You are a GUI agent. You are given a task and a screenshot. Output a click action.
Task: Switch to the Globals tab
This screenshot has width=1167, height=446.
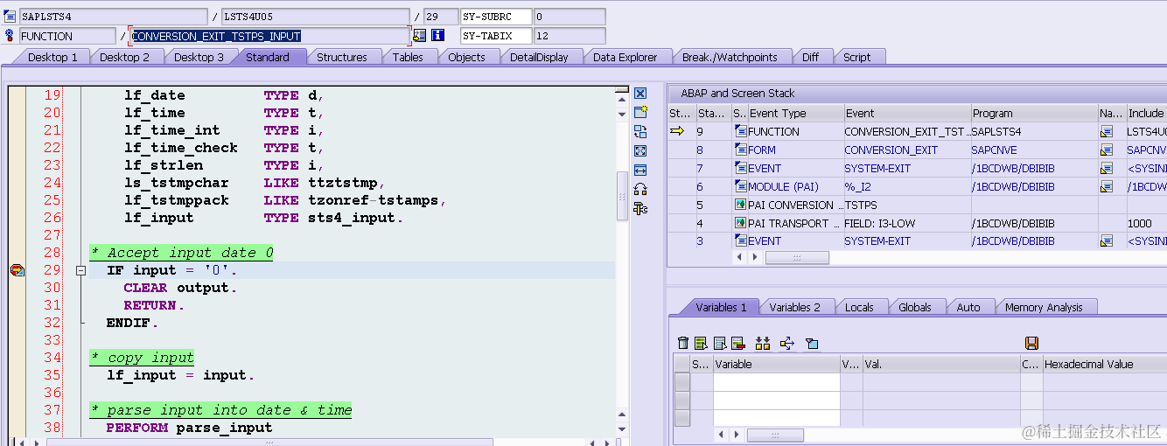[915, 307]
